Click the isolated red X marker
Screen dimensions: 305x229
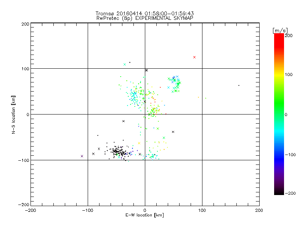[x=194, y=57]
